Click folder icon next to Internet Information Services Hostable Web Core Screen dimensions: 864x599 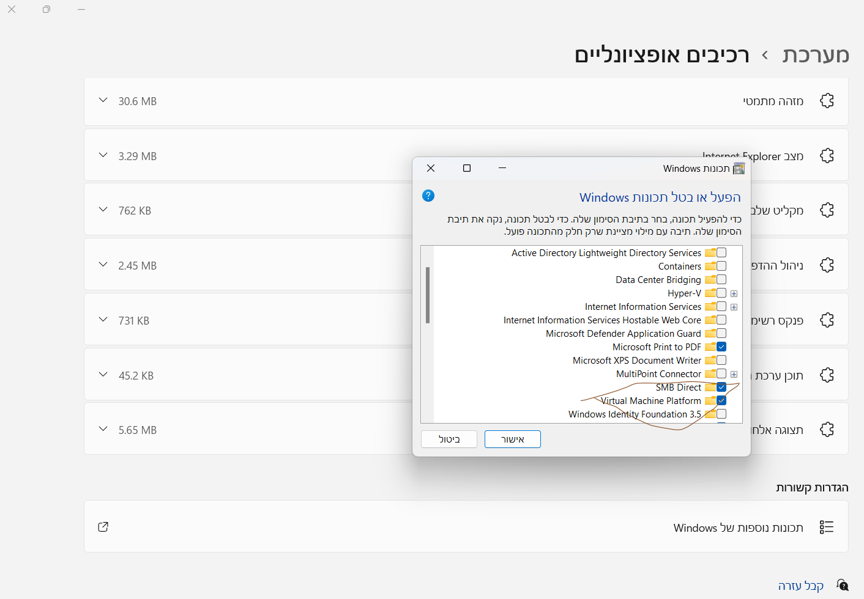tap(710, 320)
